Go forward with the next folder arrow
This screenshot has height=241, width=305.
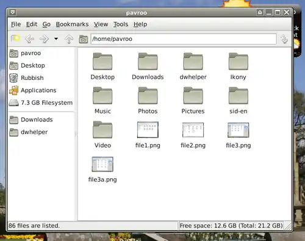pyautogui.click(x=44, y=38)
